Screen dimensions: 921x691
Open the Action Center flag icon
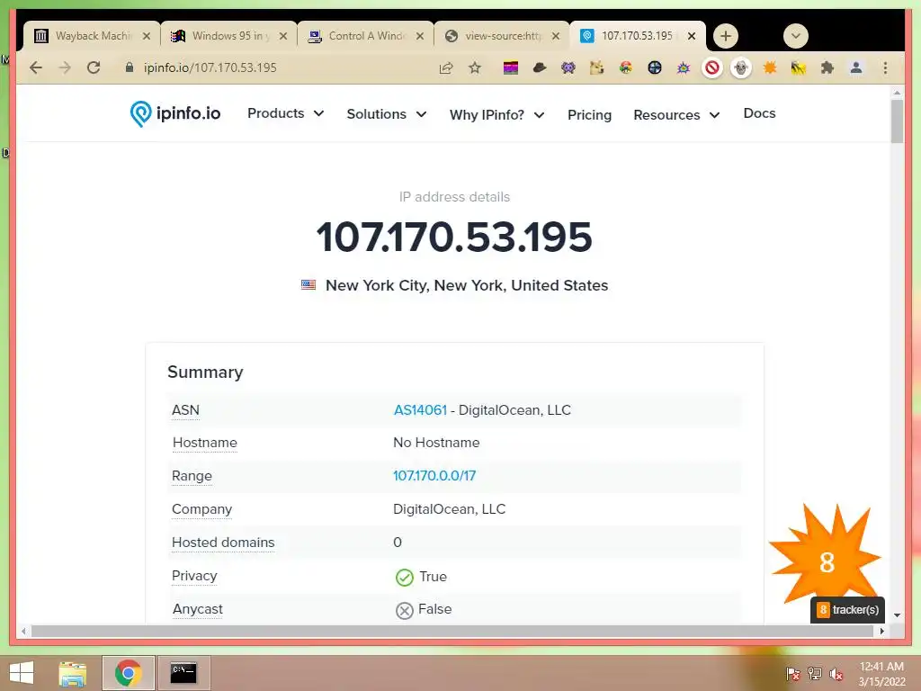[793, 674]
